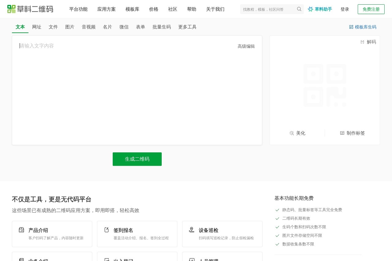Viewport: 392px width, 261px height.
Task: Open the 草料助手 assistant icon
Action: click(310, 9)
